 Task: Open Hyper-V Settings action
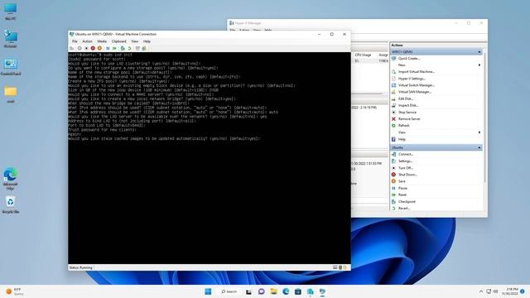click(x=412, y=79)
